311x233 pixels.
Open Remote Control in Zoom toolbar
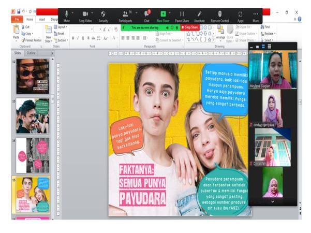[x=219, y=14]
